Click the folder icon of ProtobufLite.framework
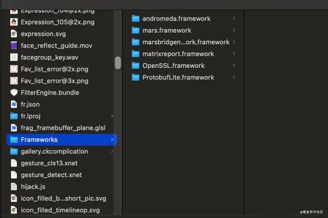 point(135,77)
